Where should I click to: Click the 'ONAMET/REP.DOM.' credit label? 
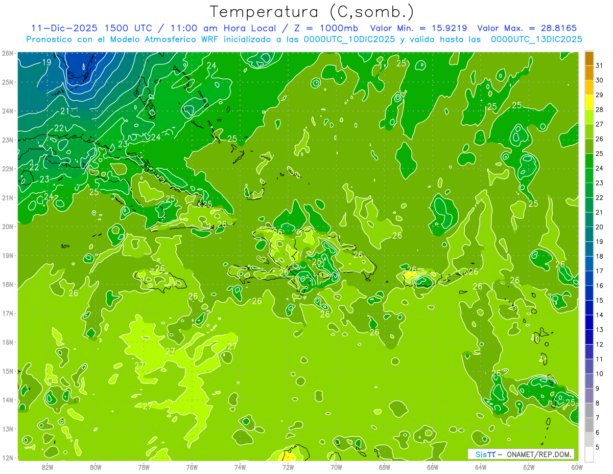coord(539,454)
